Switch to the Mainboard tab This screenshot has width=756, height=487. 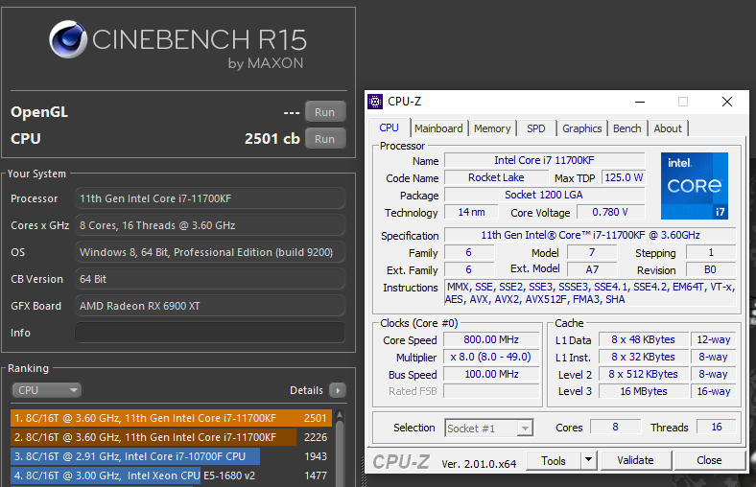[x=438, y=128]
